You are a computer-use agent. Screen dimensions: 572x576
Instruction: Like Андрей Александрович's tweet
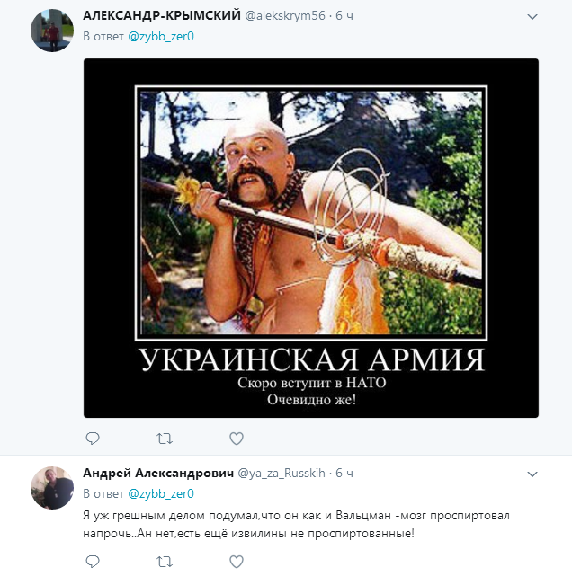[x=237, y=561]
